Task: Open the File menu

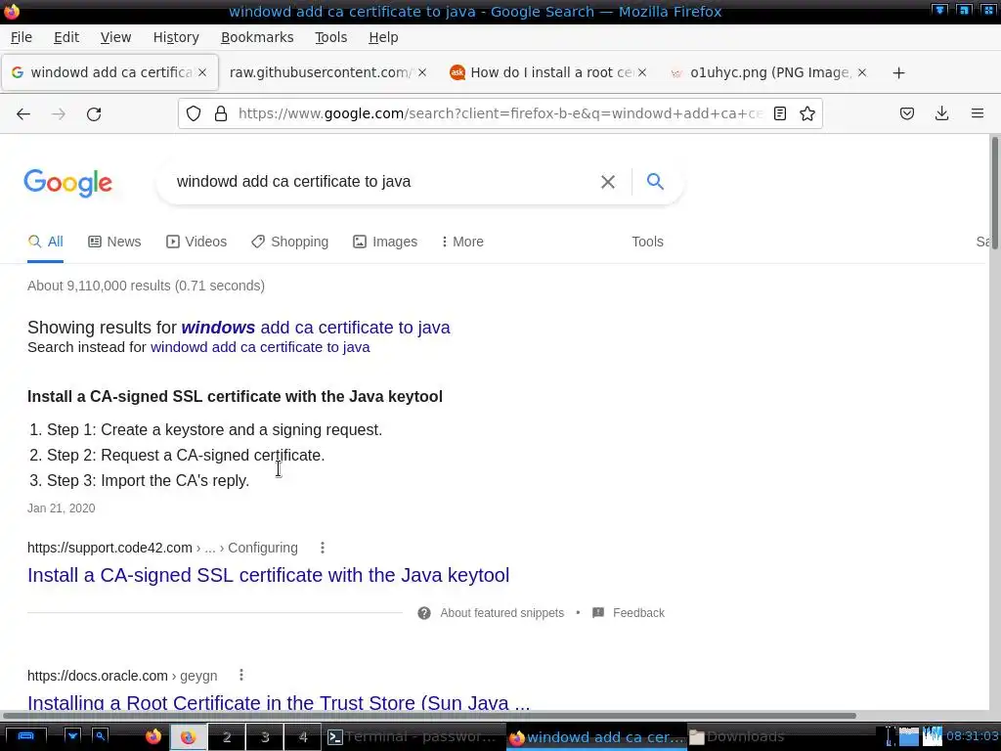Action: (x=22, y=37)
